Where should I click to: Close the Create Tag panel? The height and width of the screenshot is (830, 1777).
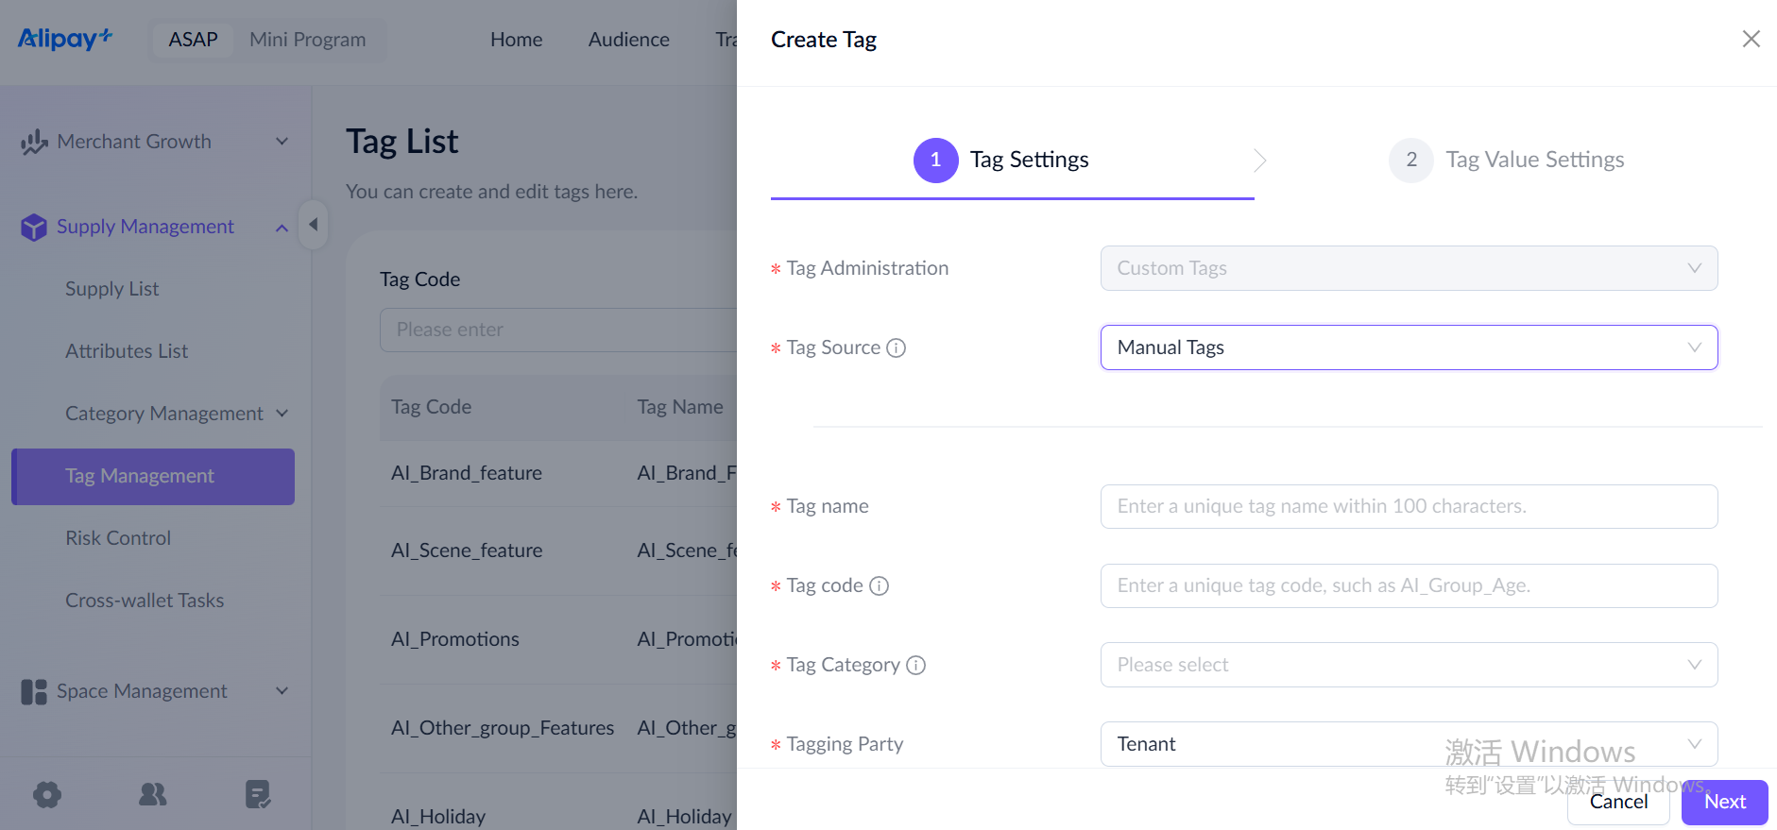click(x=1751, y=39)
